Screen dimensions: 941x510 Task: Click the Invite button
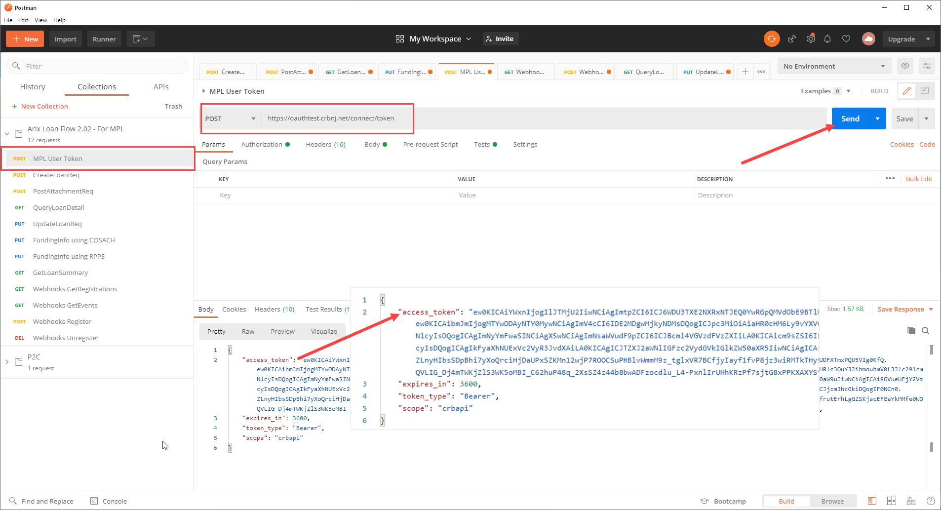point(501,39)
